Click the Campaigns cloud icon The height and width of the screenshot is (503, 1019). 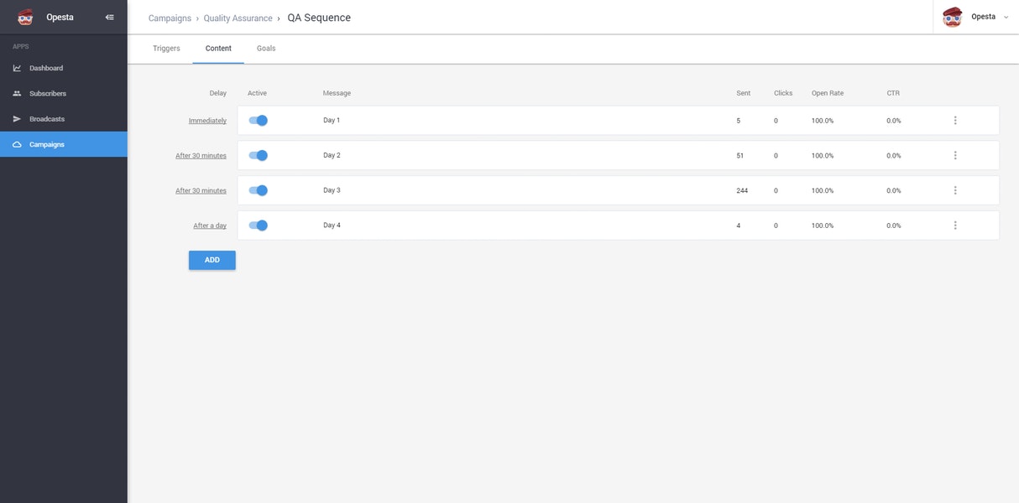[17, 144]
